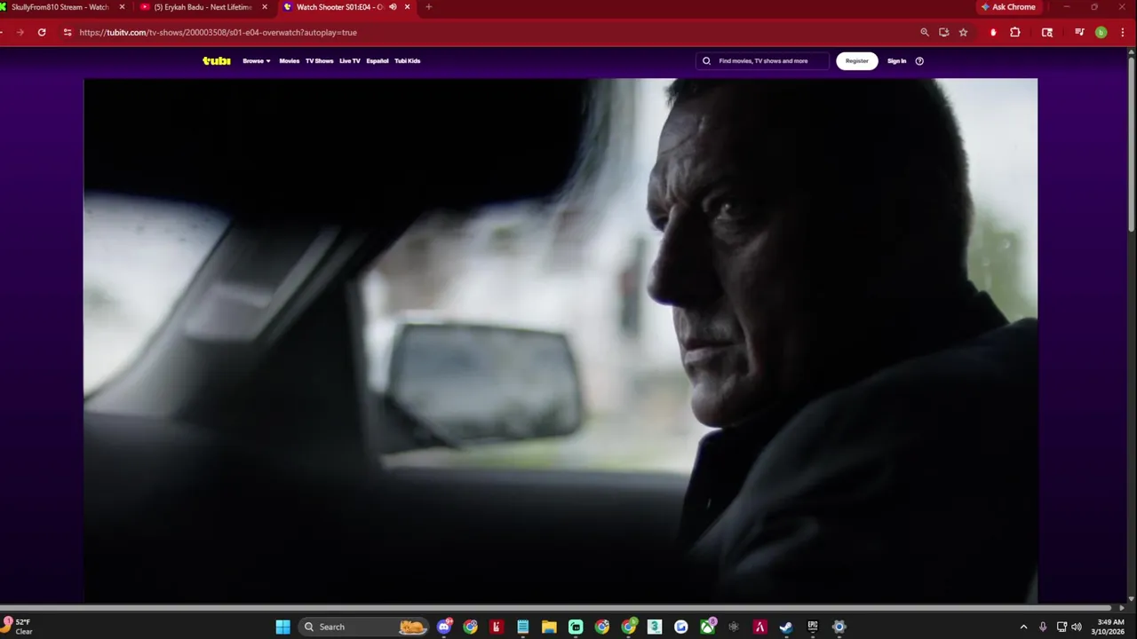Open the TV Shows section
Image resolution: width=1137 pixels, height=639 pixels.
tap(319, 61)
